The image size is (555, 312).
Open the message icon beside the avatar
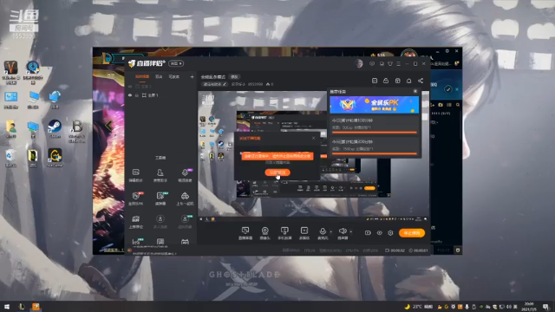click(372, 63)
